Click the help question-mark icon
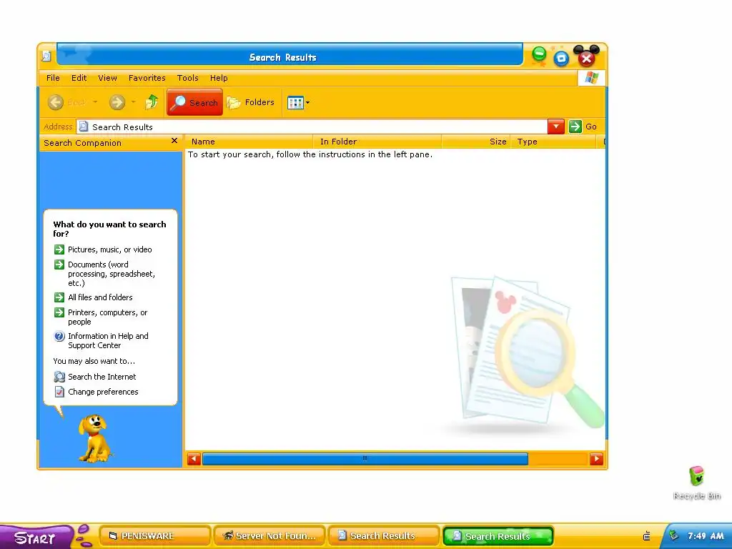Image resolution: width=732 pixels, height=549 pixels. tap(59, 336)
